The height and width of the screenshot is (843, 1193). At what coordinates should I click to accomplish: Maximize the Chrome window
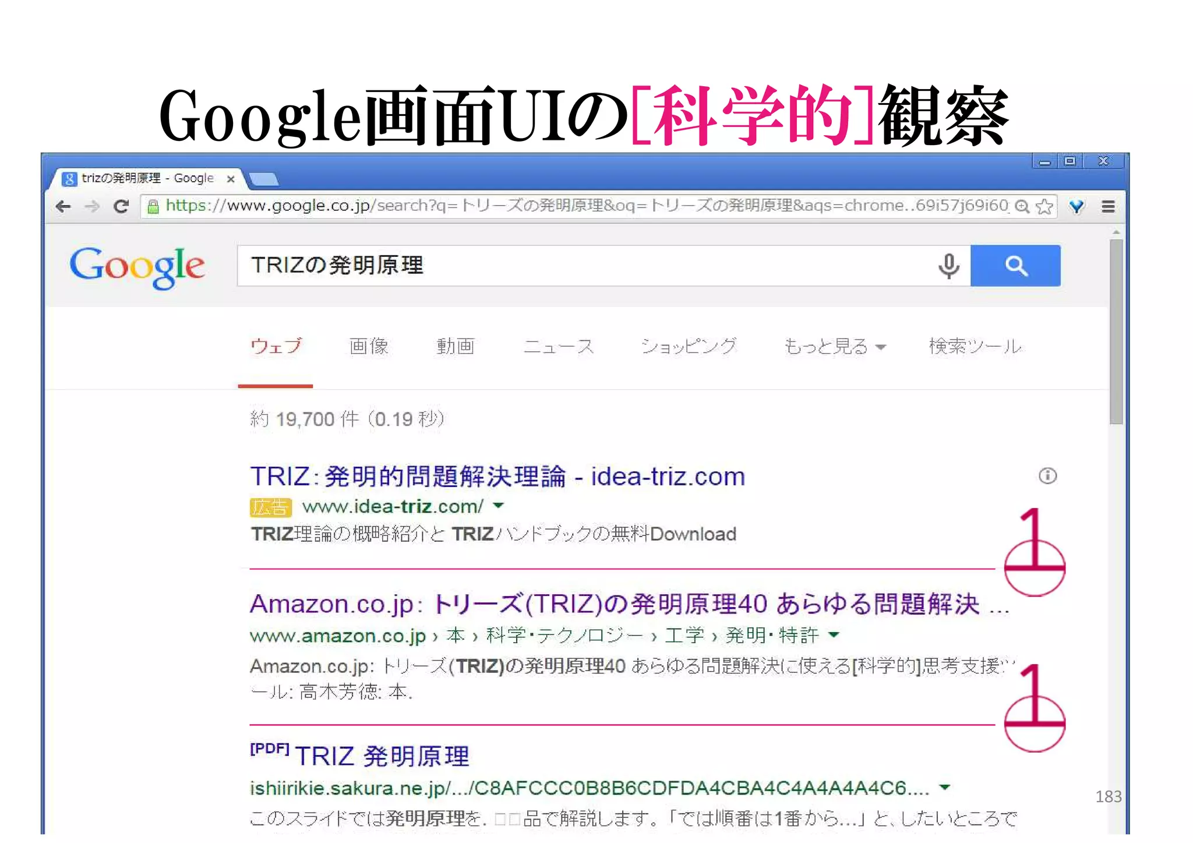pos(1070,161)
